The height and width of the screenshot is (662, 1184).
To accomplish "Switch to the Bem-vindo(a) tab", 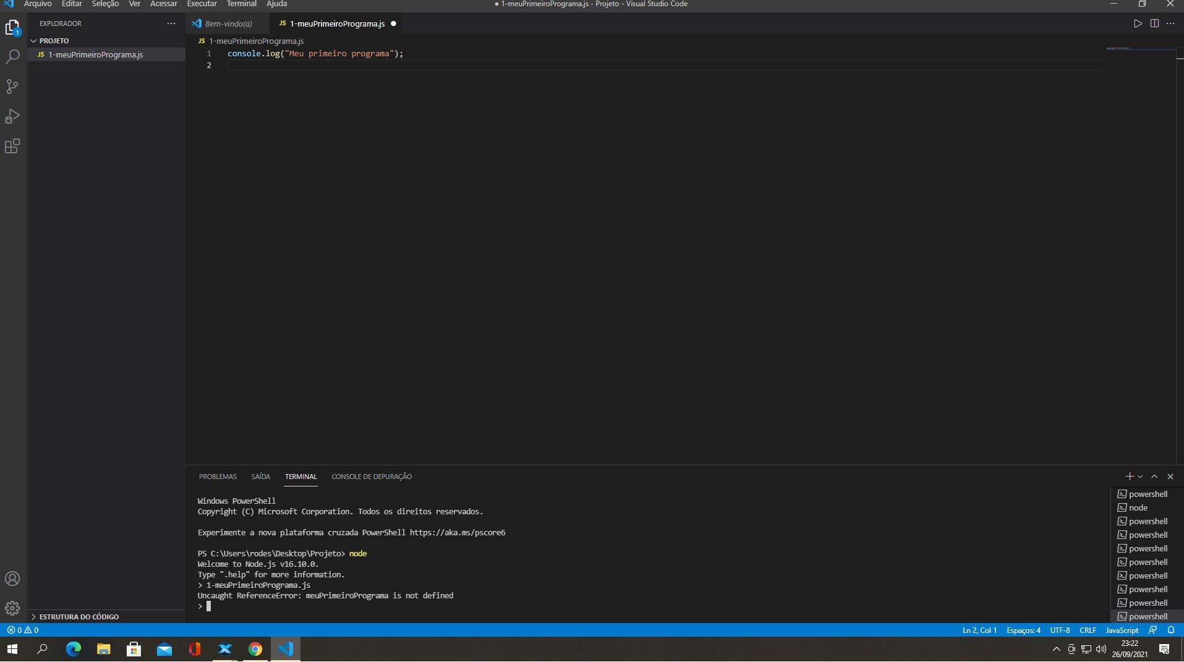I will 228,23.
